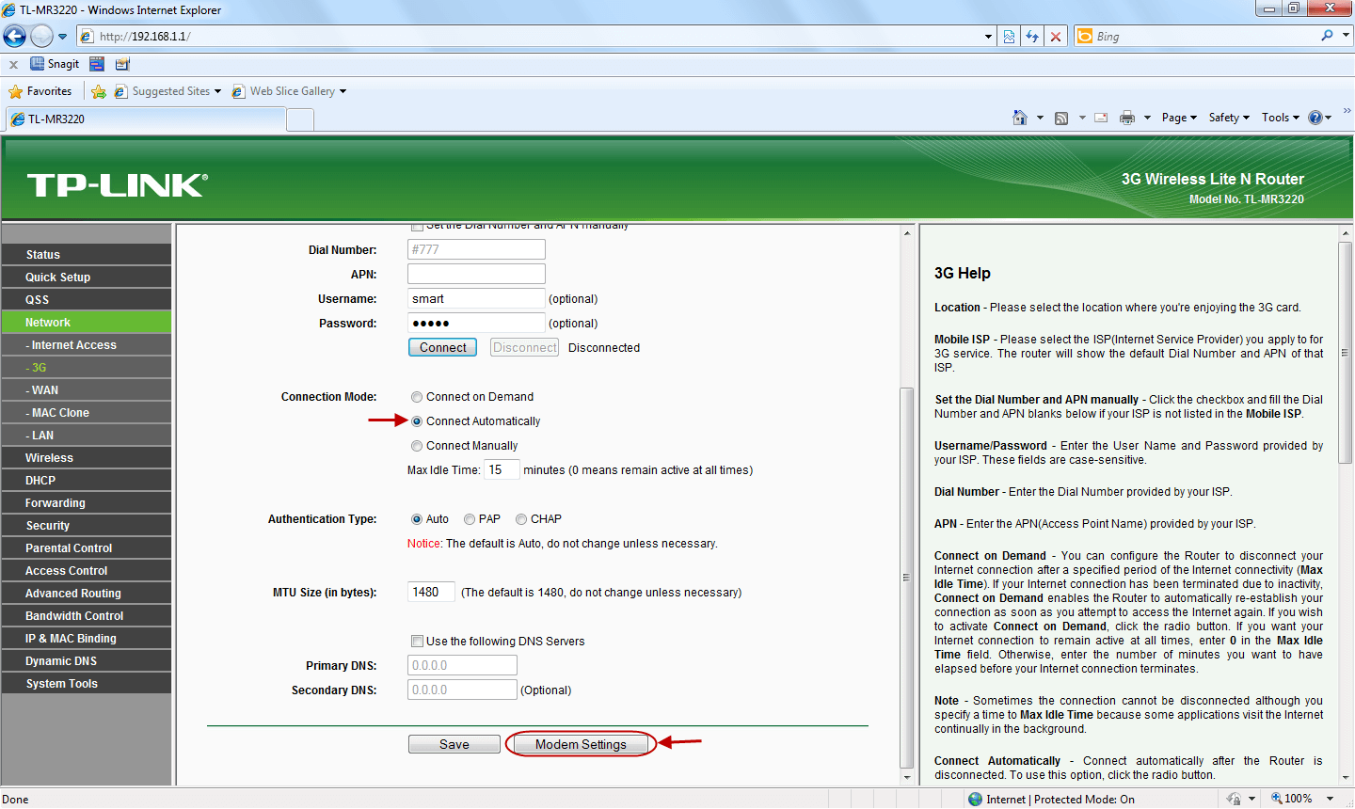The image size is (1355, 809).
Task: Expand command bar overflow chevron
Action: click(1347, 110)
